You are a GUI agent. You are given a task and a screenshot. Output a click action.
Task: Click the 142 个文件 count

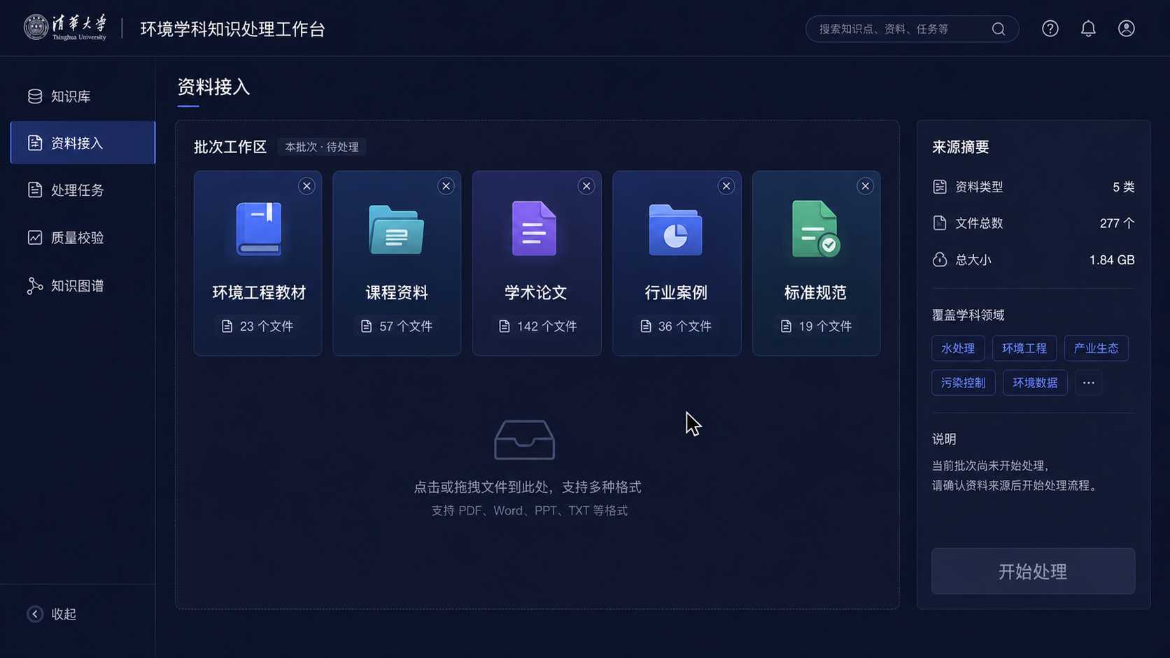click(x=537, y=327)
